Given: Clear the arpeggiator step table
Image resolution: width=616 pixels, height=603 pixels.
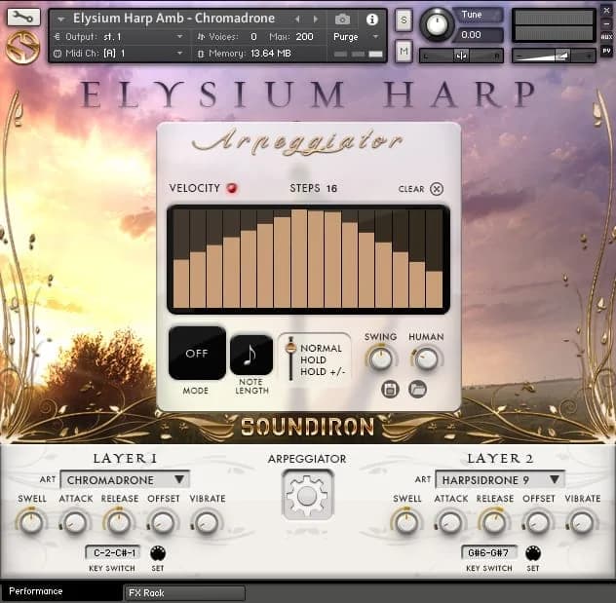Looking at the screenshot, I should (436, 189).
